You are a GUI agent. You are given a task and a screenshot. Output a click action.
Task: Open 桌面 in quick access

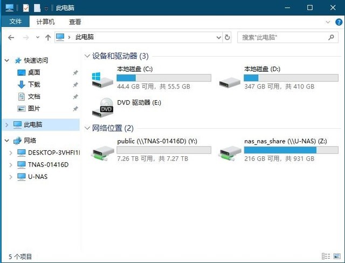point(34,72)
